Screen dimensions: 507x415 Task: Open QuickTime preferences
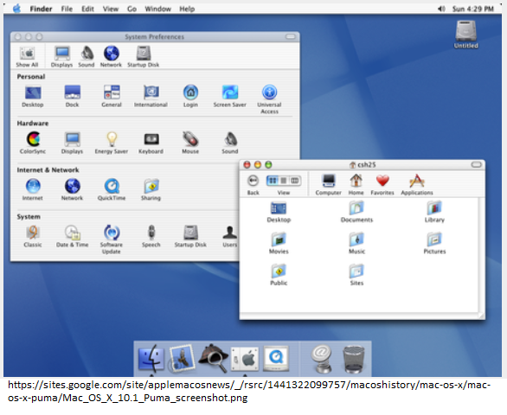112,189
